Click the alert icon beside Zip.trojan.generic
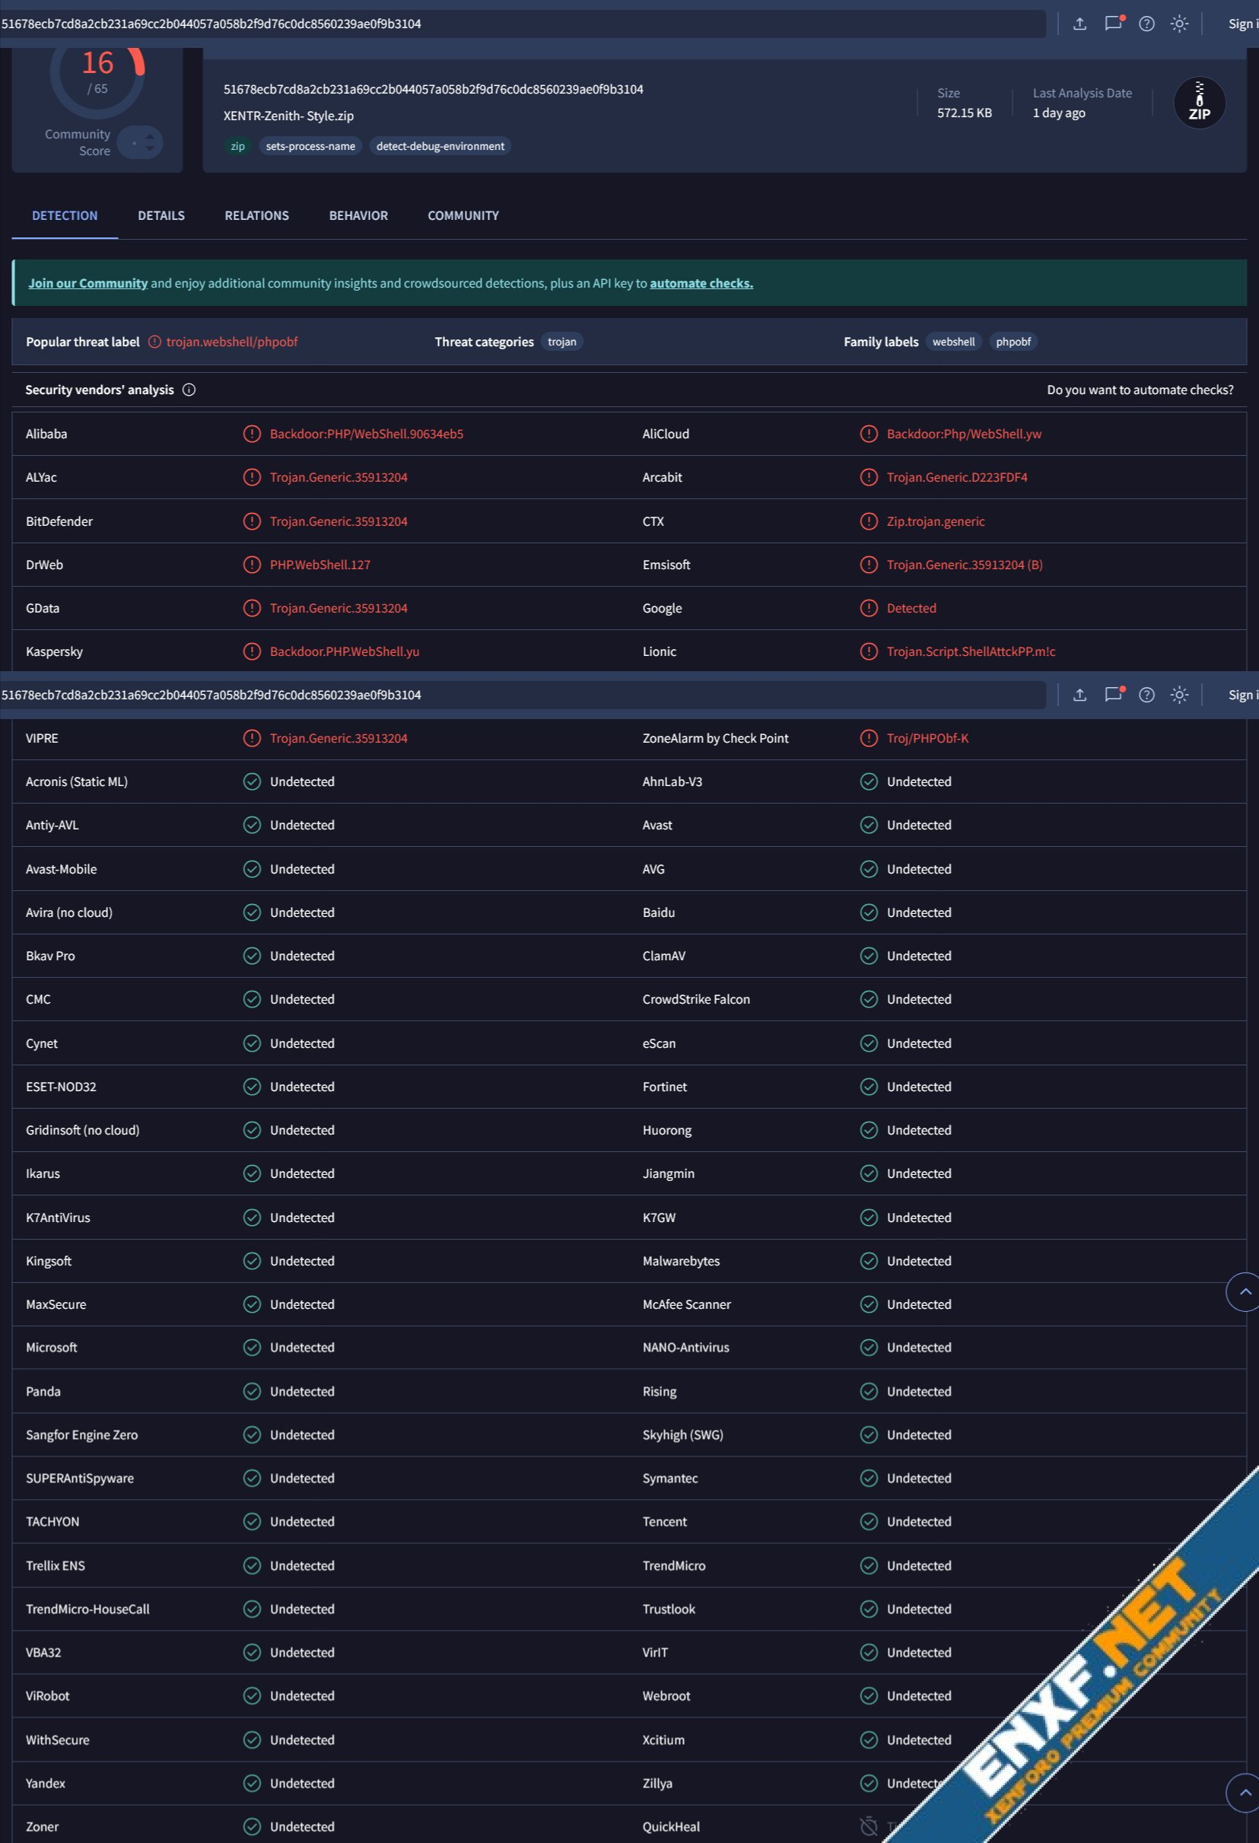 (869, 521)
